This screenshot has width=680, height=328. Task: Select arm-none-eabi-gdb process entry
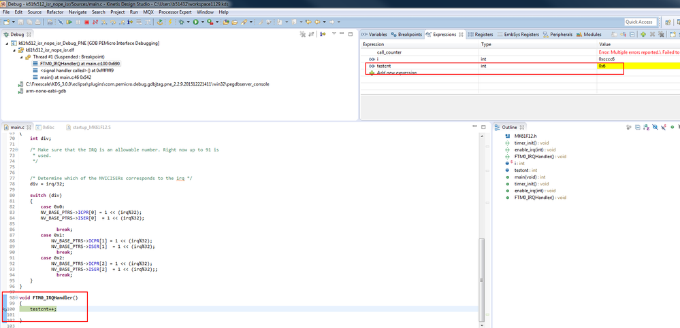pyautogui.click(x=42, y=91)
